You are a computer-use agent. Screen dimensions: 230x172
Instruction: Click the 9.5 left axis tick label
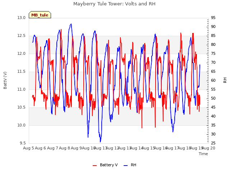[22, 143]
